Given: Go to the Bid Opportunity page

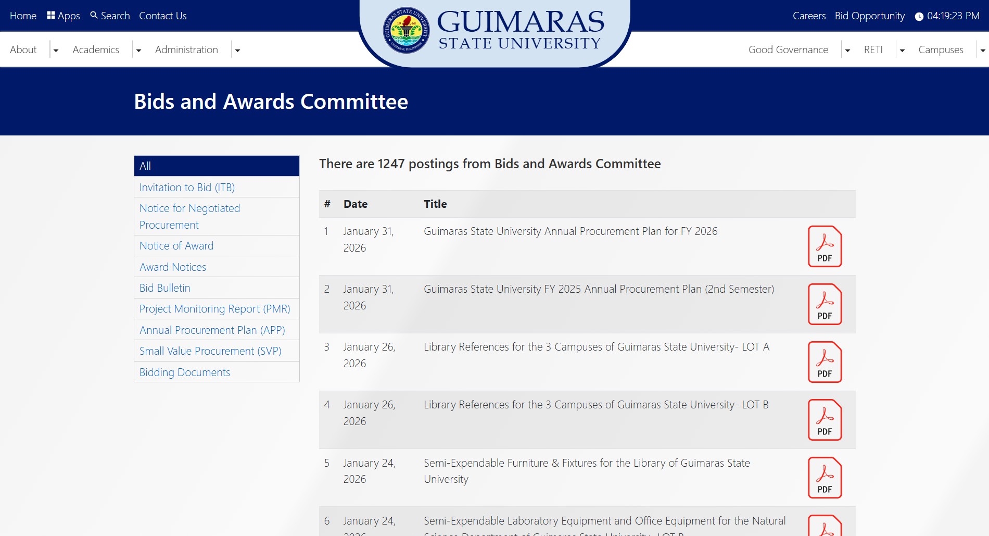Looking at the screenshot, I should (869, 16).
